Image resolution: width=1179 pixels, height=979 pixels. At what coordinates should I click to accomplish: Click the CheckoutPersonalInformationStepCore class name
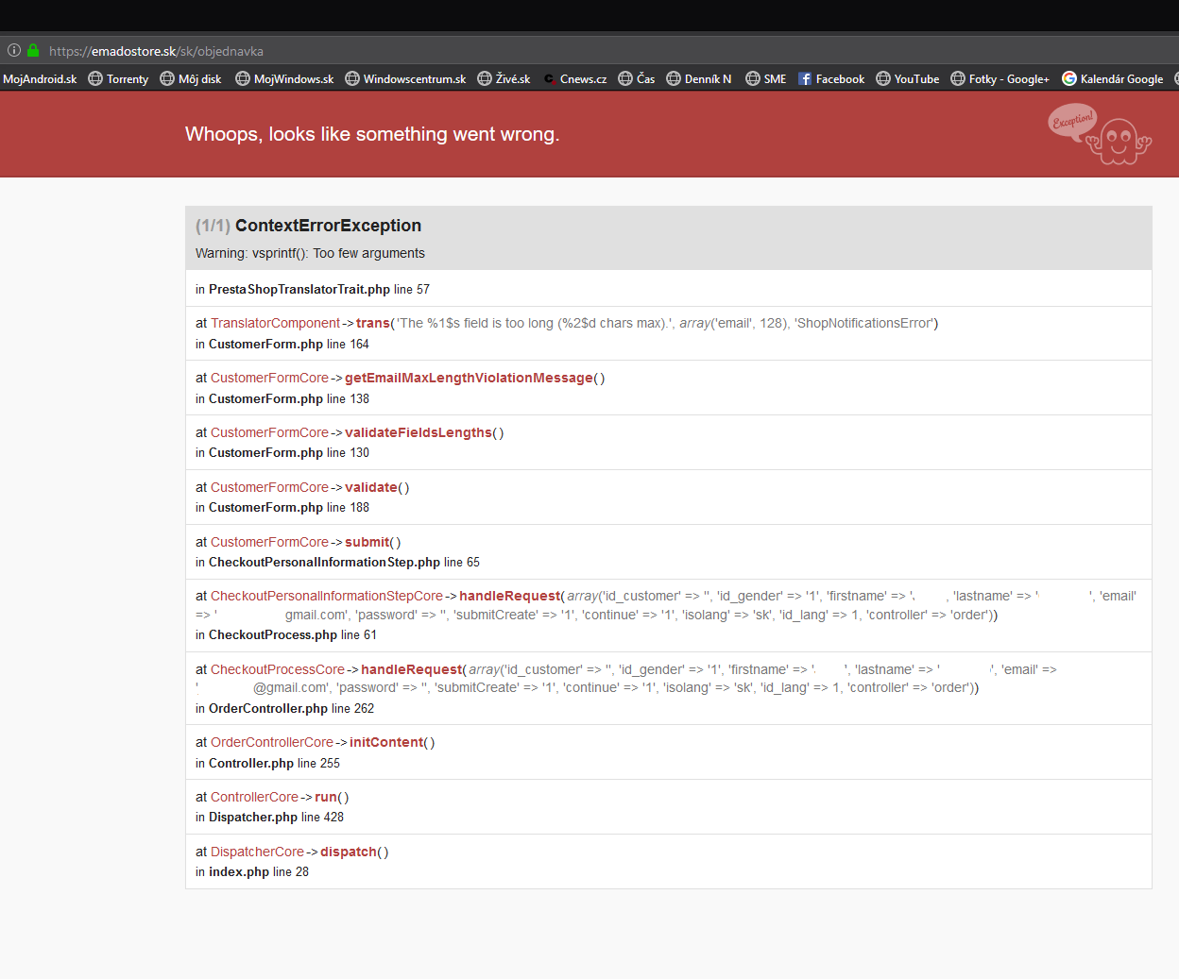click(x=327, y=596)
